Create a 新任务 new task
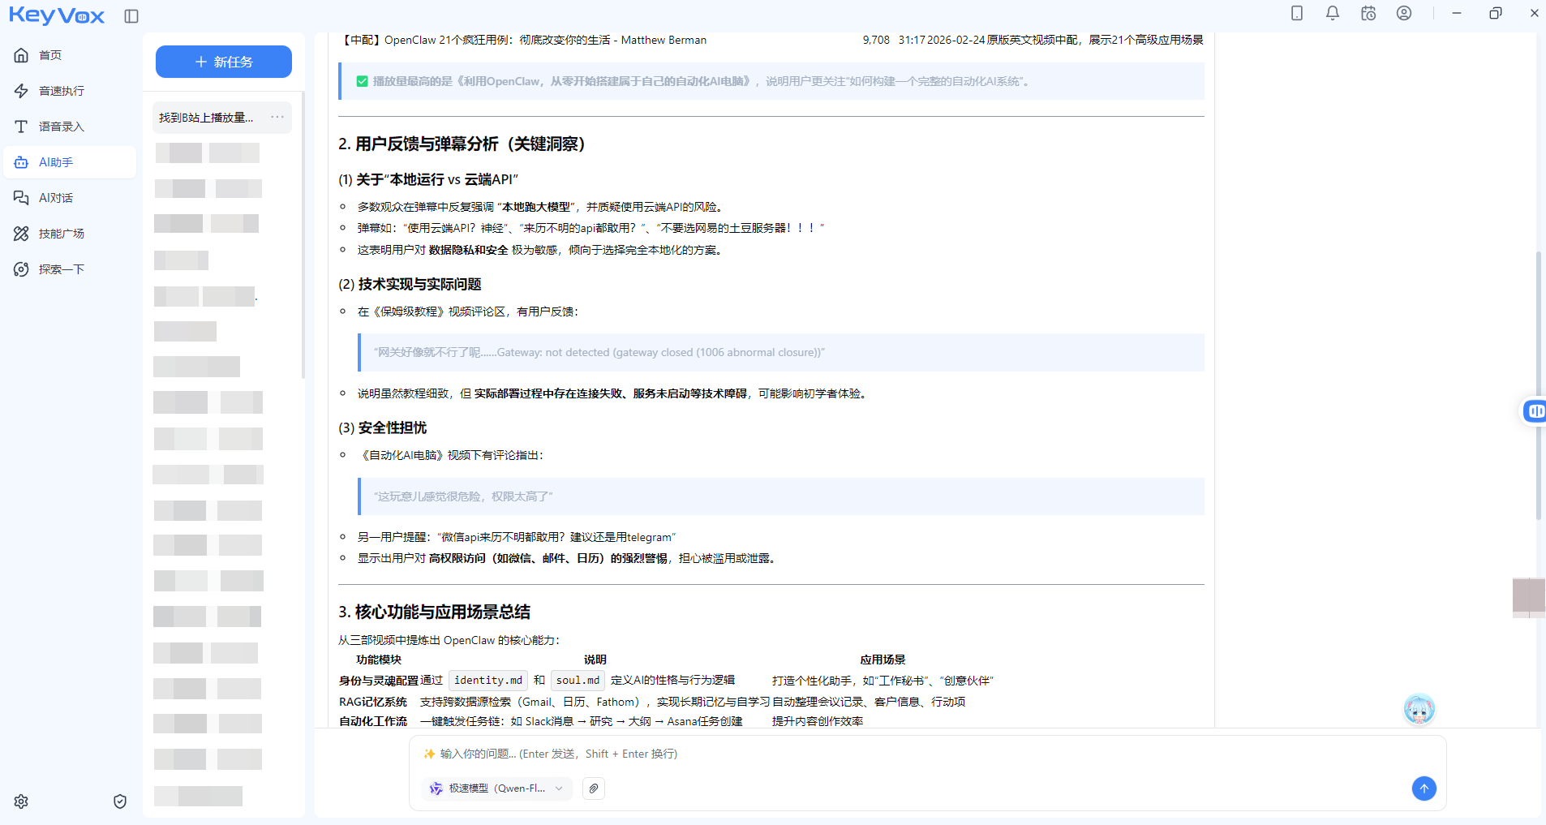1546x825 pixels. [x=224, y=62]
